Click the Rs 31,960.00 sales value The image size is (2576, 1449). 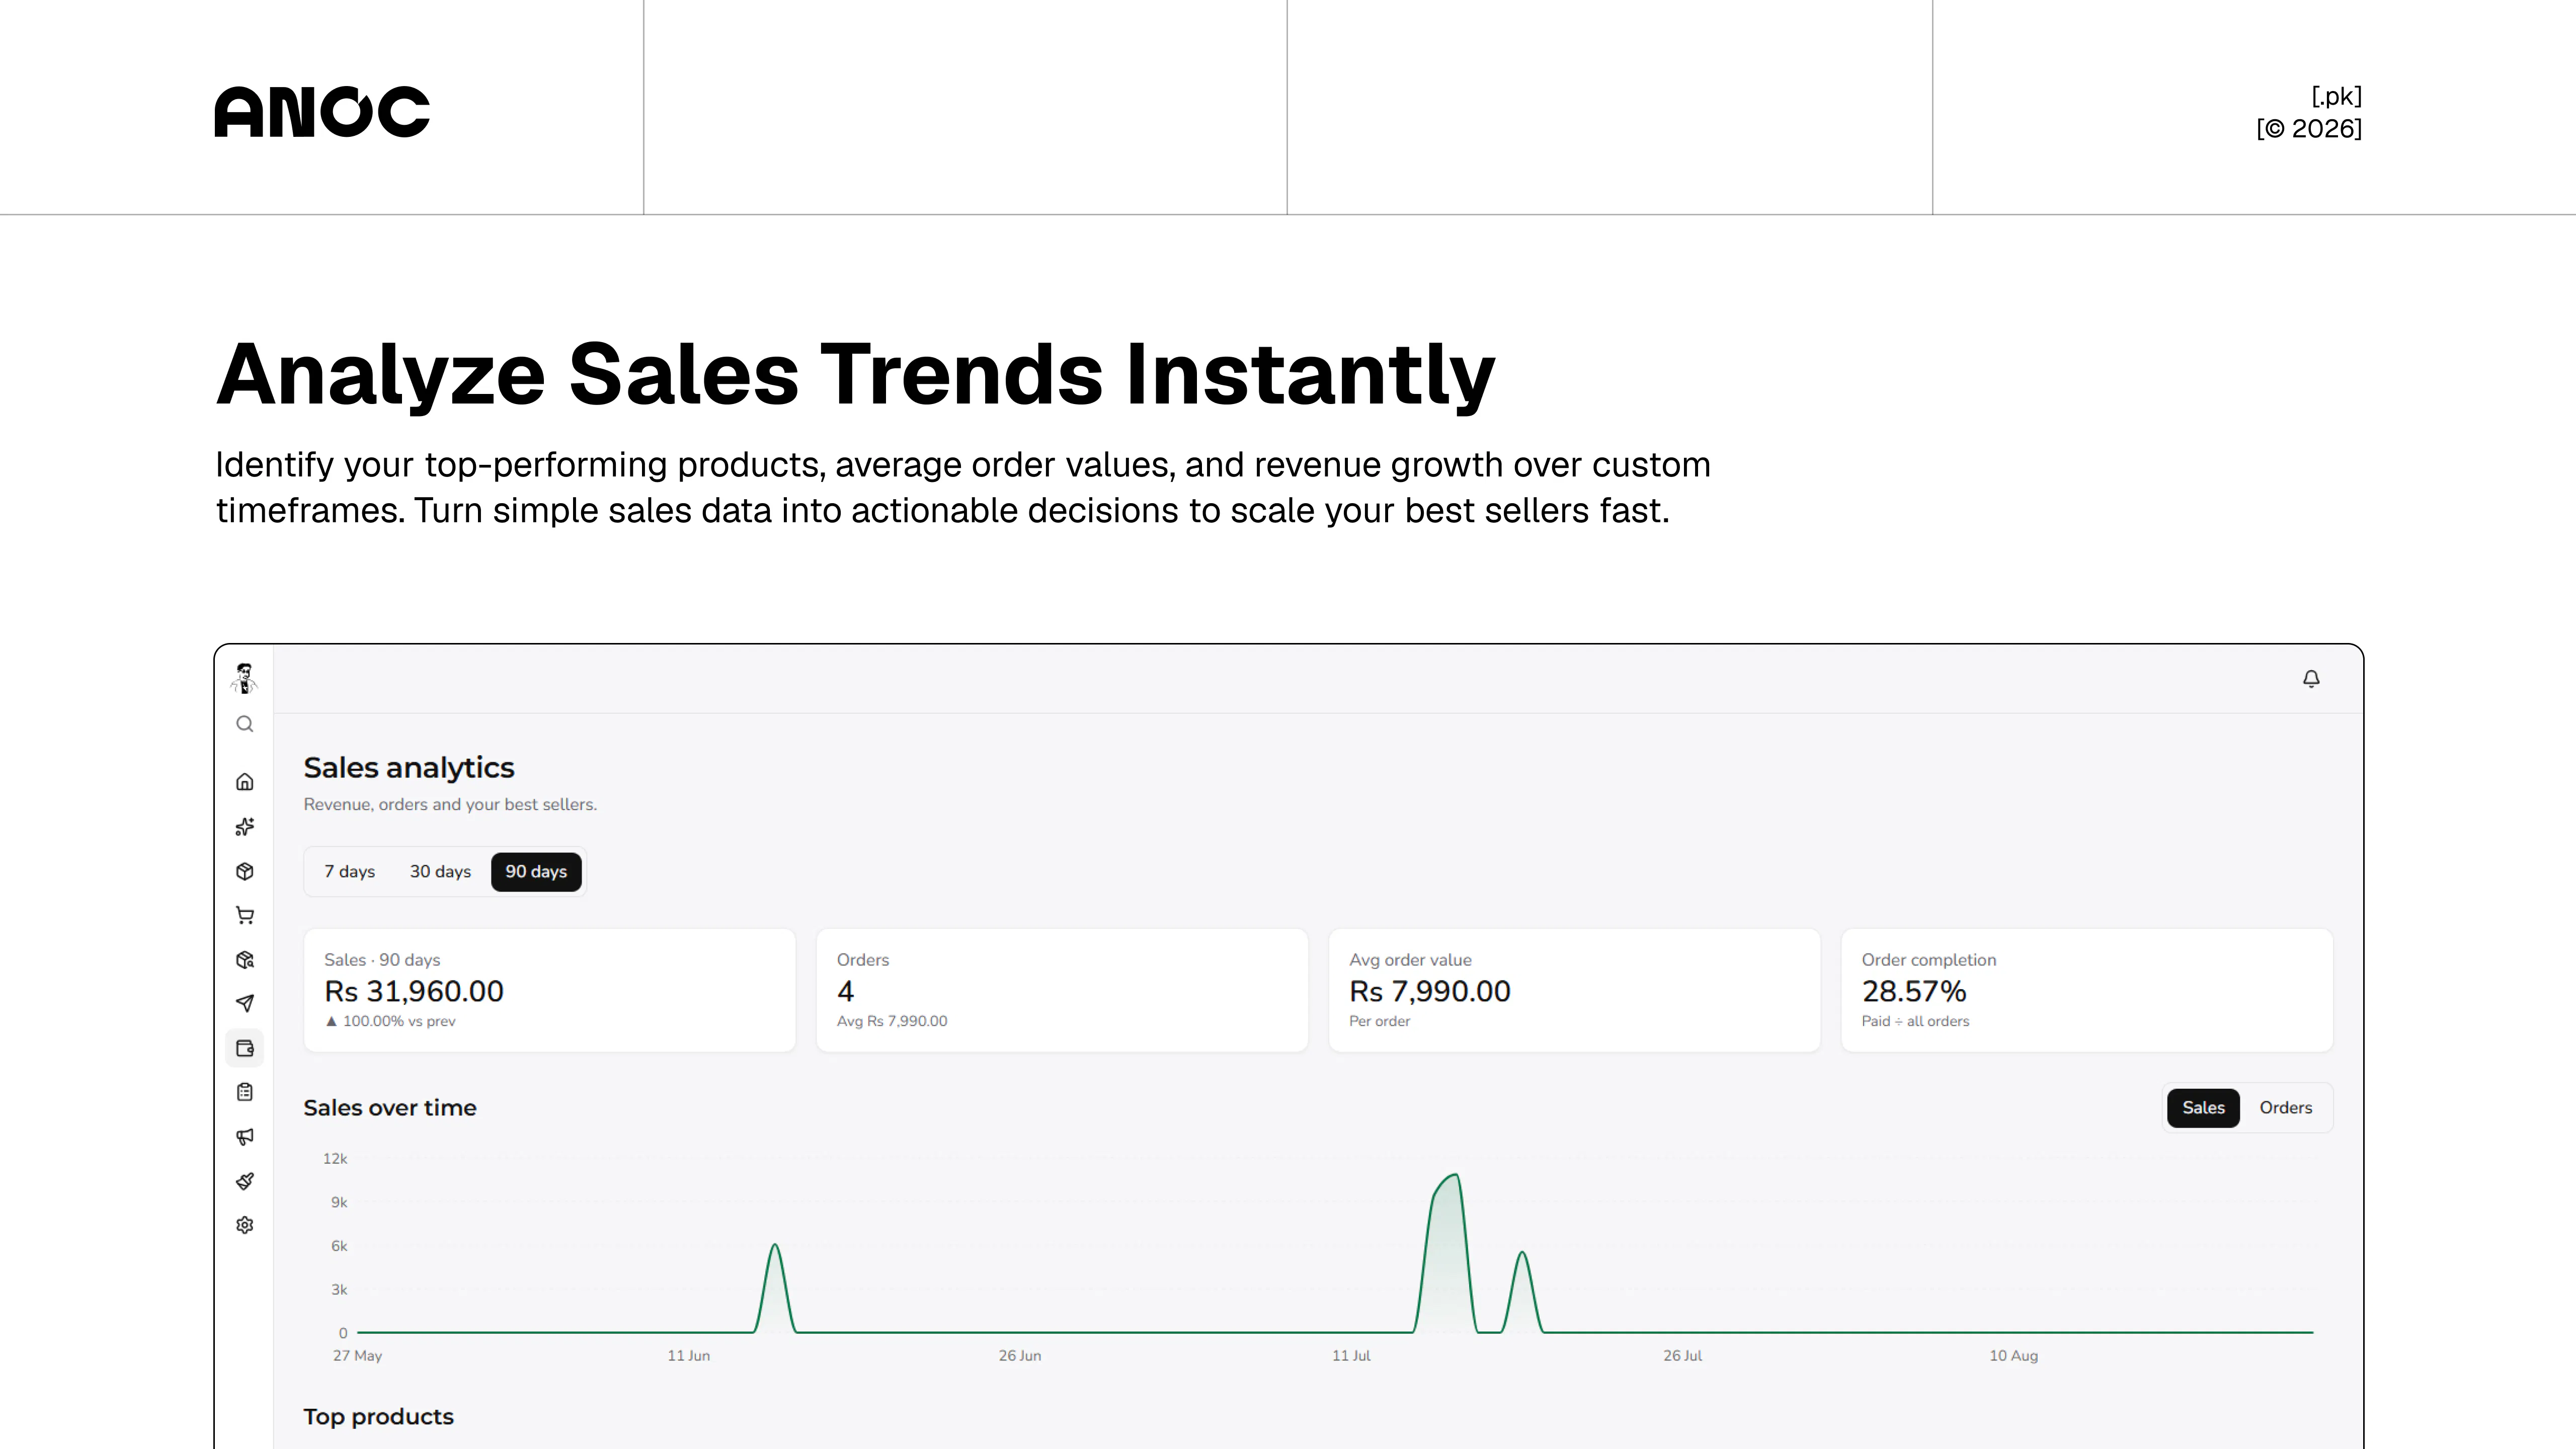(414, 991)
